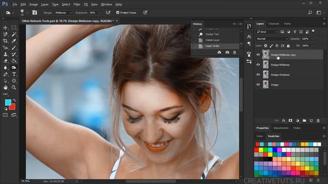Viewport: 328px width, 184px height.
Task: Set the red background color
Action: click(13, 107)
